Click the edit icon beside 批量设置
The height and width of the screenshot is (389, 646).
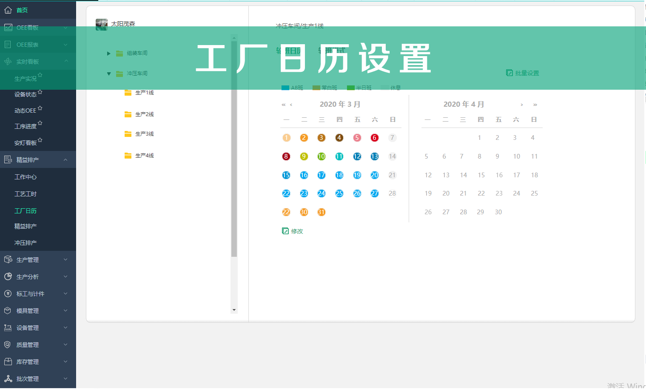click(509, 73)
